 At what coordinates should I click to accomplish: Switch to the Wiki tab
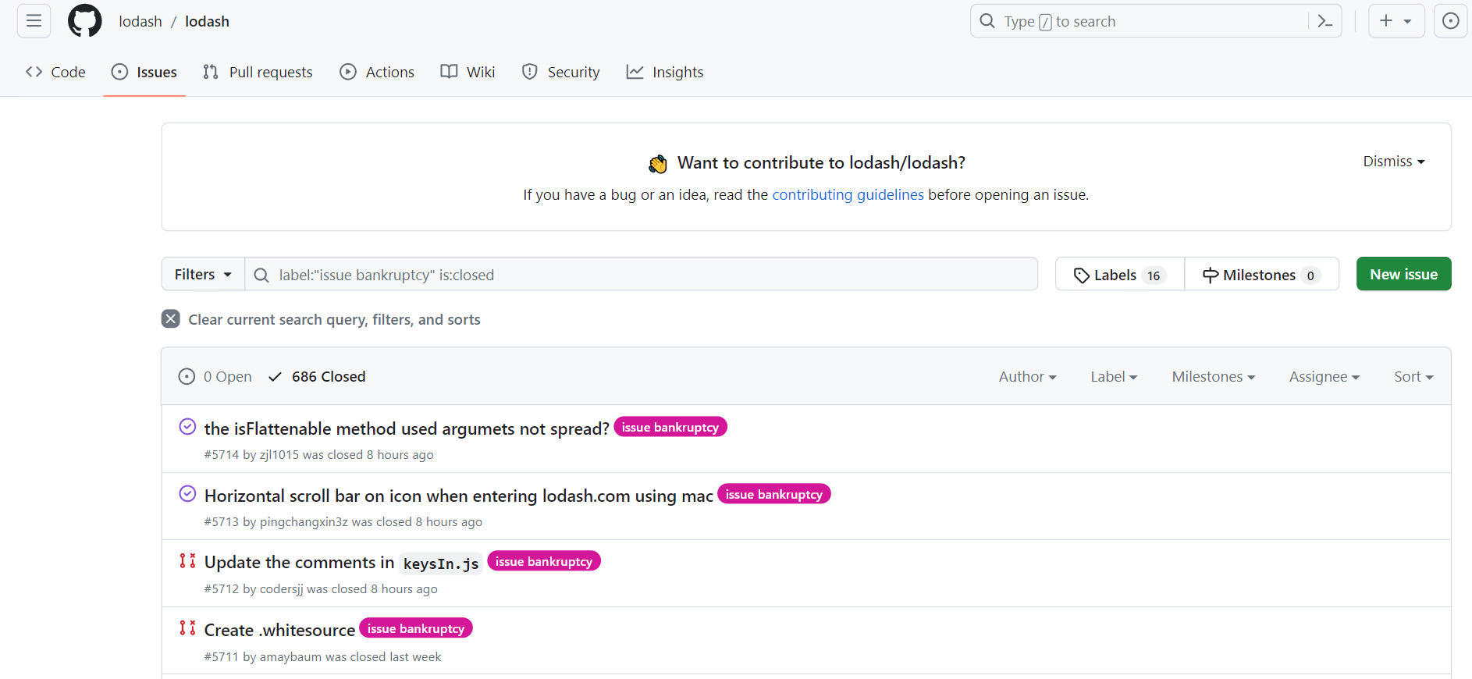point(468,72)
